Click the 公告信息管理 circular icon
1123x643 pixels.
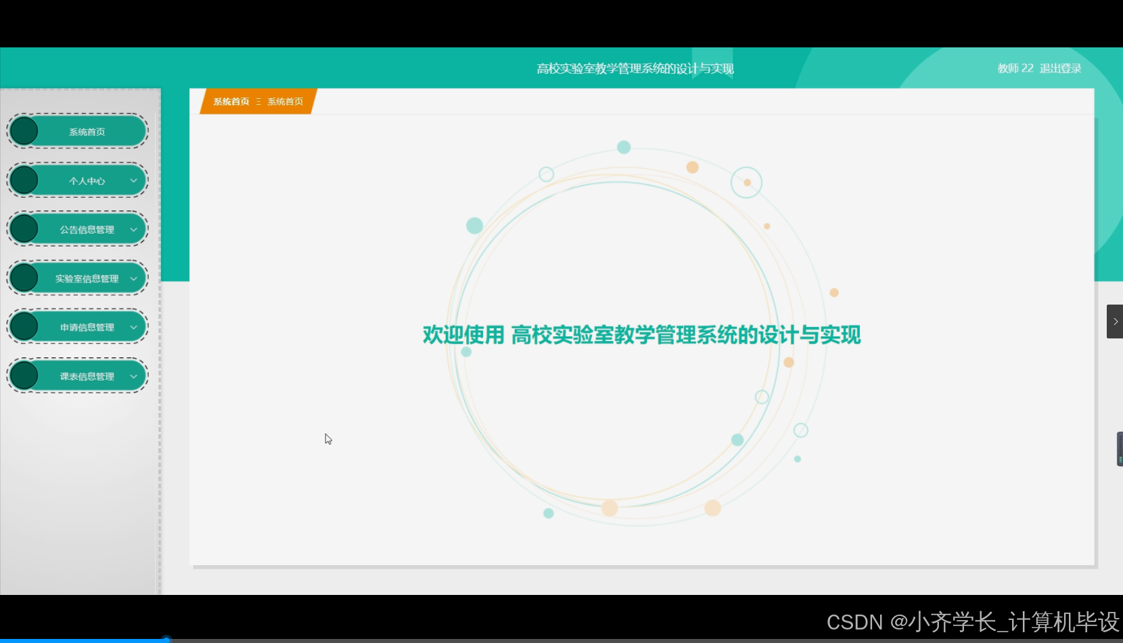24,229
